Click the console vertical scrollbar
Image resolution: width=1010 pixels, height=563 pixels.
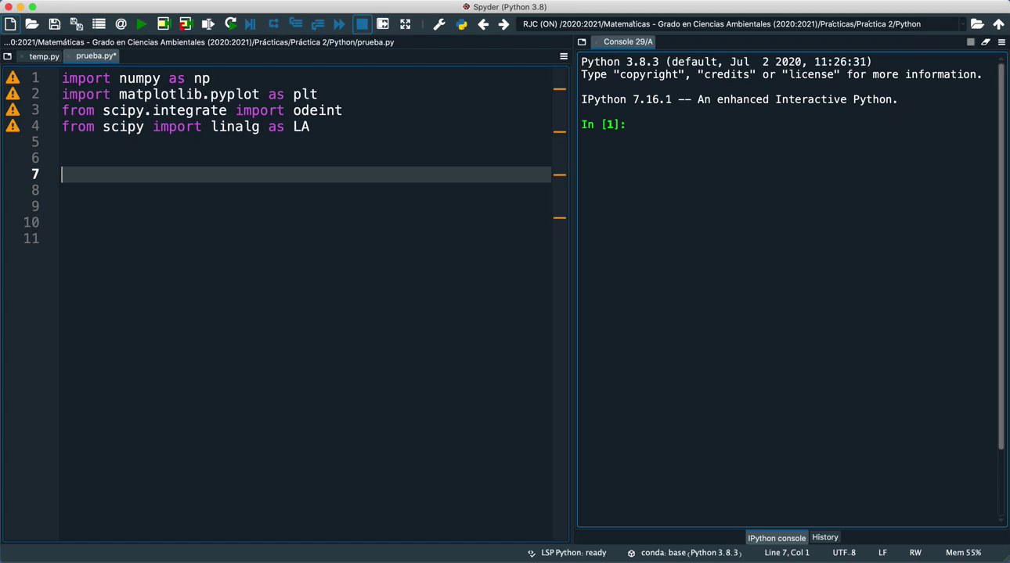(1001, 258)
